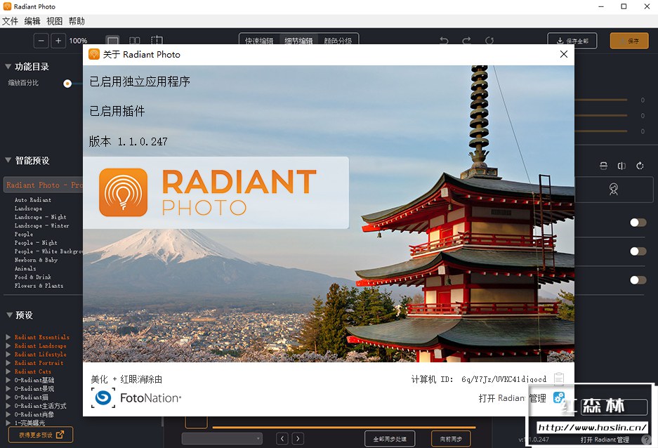Expand the 0-Radiant生活方式 preset group
Screen dimensions: 658x448
(x=8, y=406)
